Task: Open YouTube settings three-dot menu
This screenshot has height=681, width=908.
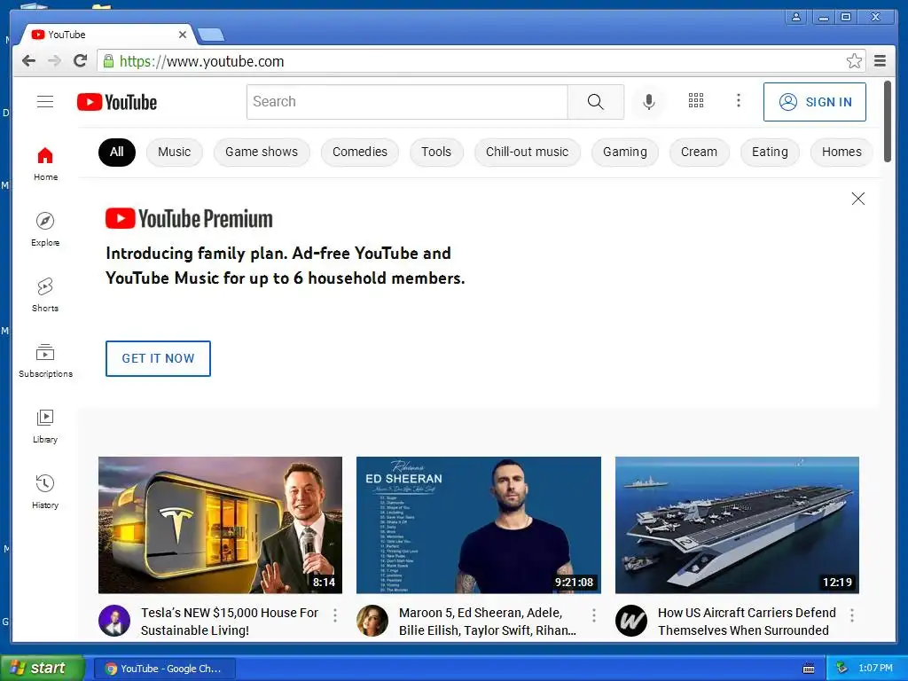Action: click(x=739, y=101)
